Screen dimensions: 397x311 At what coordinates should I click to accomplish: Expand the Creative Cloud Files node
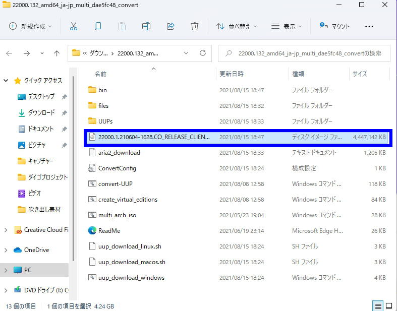coord(6,230)
